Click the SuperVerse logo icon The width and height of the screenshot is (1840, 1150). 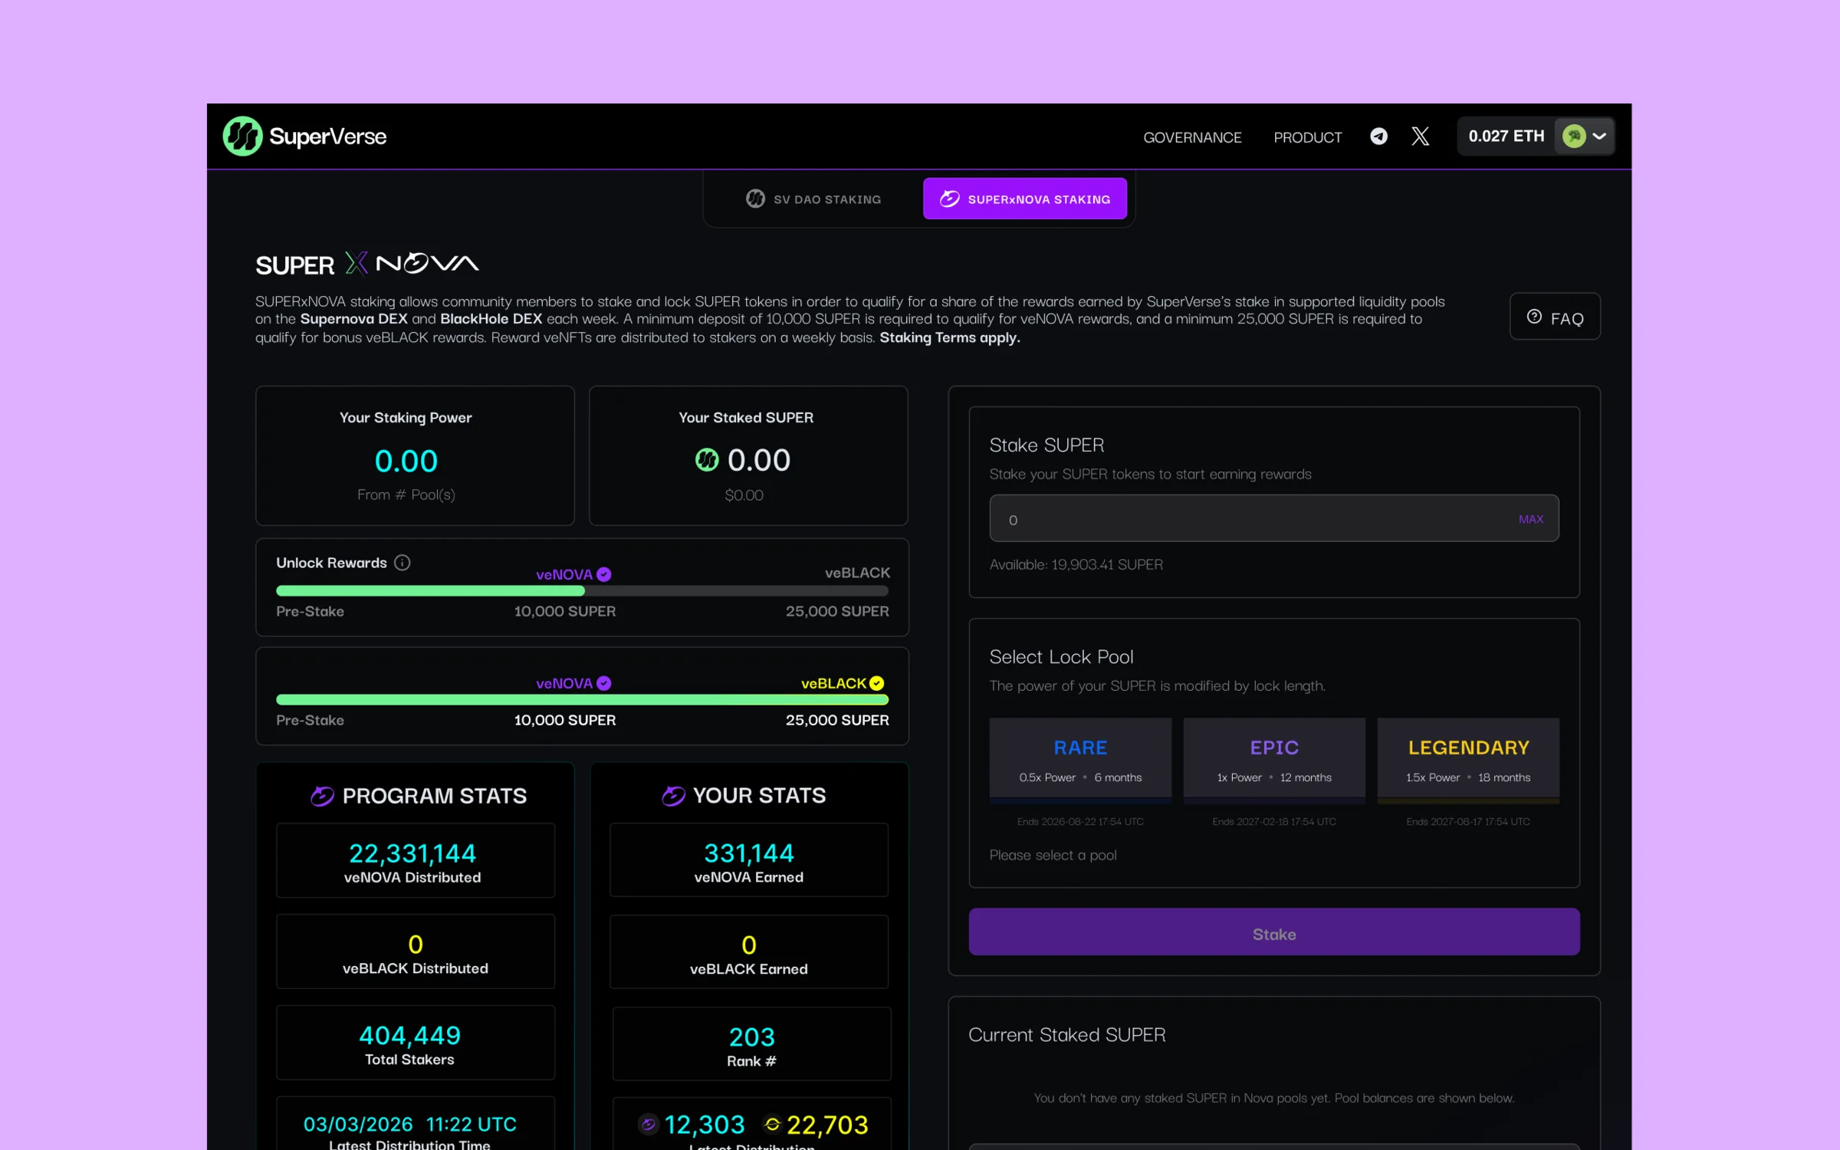click(x=242, y=136)
